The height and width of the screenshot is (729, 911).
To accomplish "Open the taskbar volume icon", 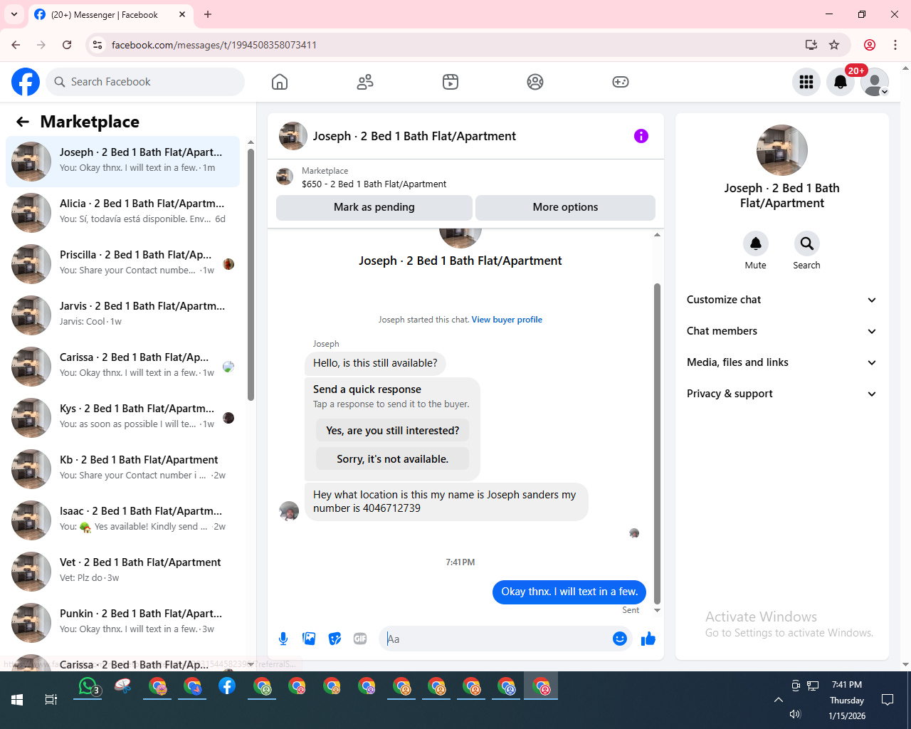I will [x=796, y=714].
